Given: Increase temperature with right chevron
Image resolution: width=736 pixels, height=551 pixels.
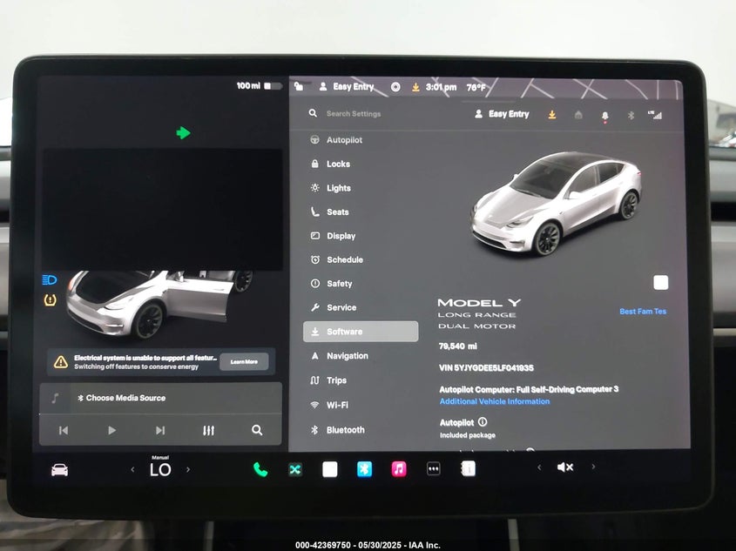Looking at the screenshot, I should coord(188,470).
